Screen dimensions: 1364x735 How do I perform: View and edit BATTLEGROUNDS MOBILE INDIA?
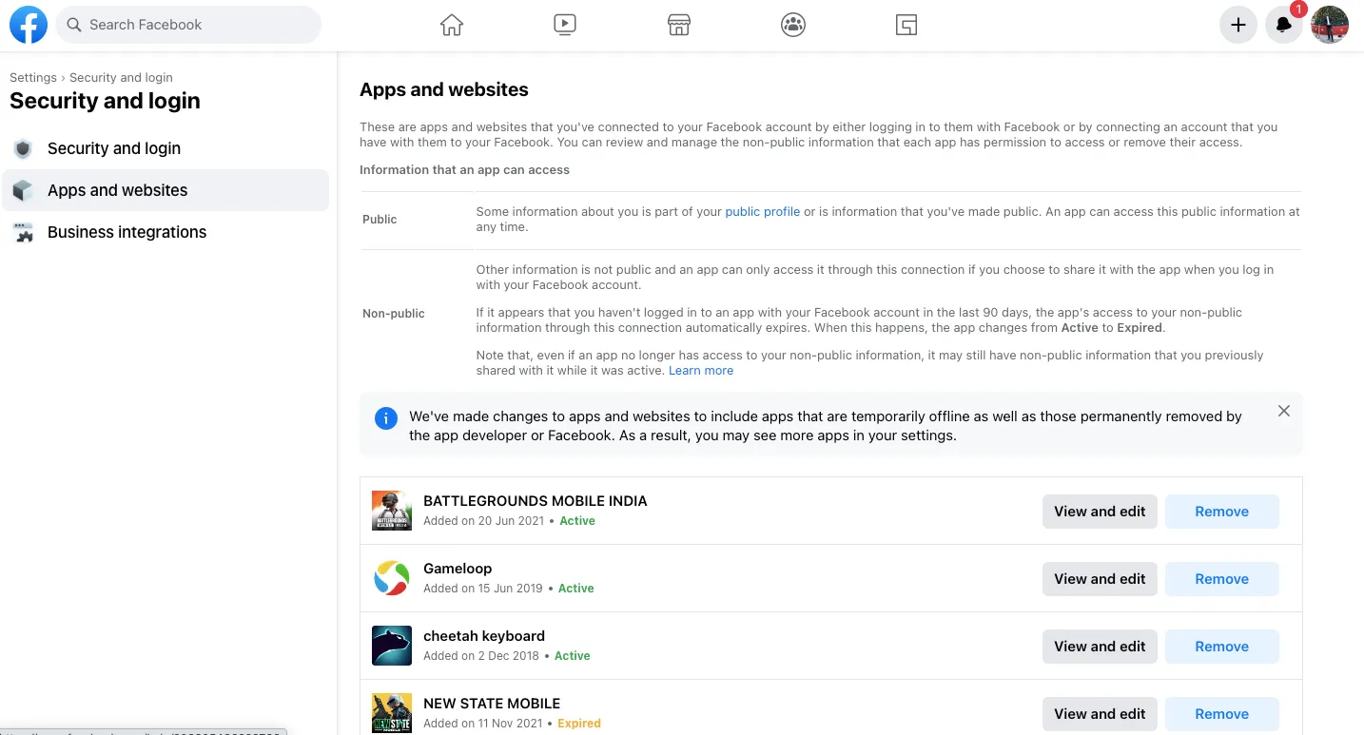1100,512
